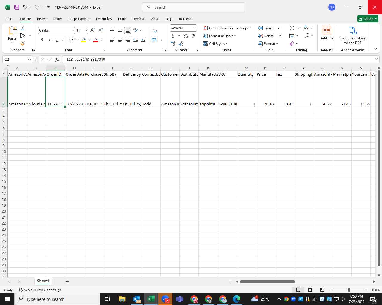The height and width of the screenshot is (305, 382).
Task: Toggle Center horizontal alignment
Action: [120, 40]
